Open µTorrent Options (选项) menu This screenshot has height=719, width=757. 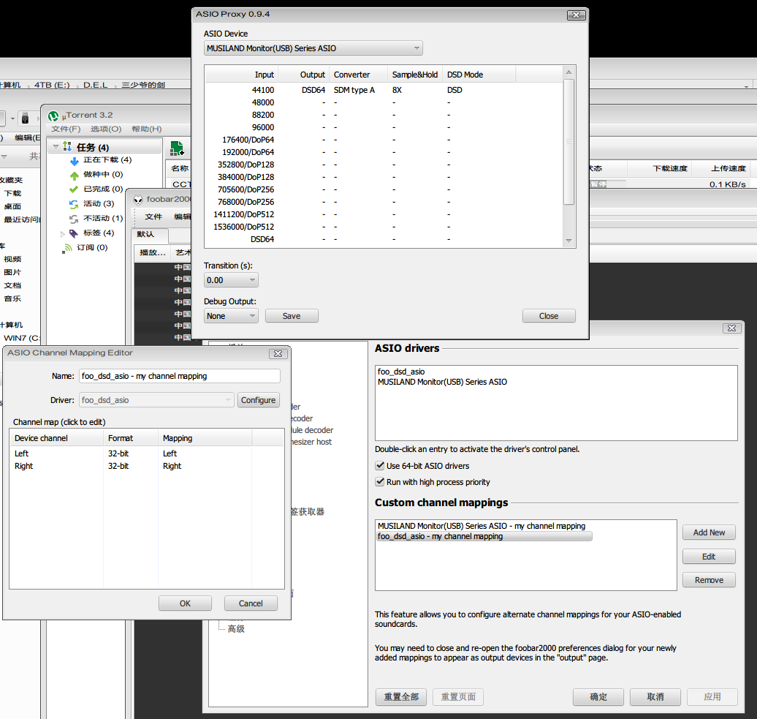point(105,129)
